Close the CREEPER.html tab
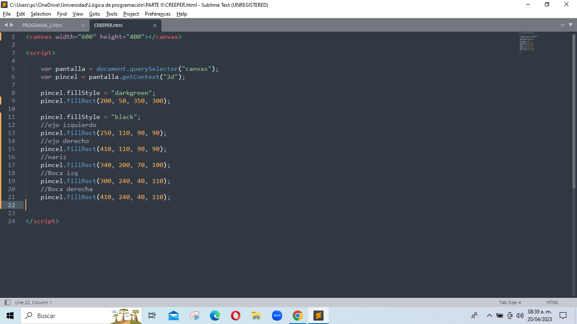577x324 pixels. coord(155,25)
